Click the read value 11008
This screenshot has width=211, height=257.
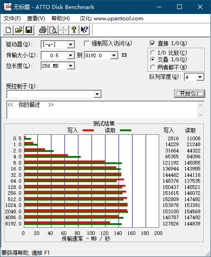(193, 138)
